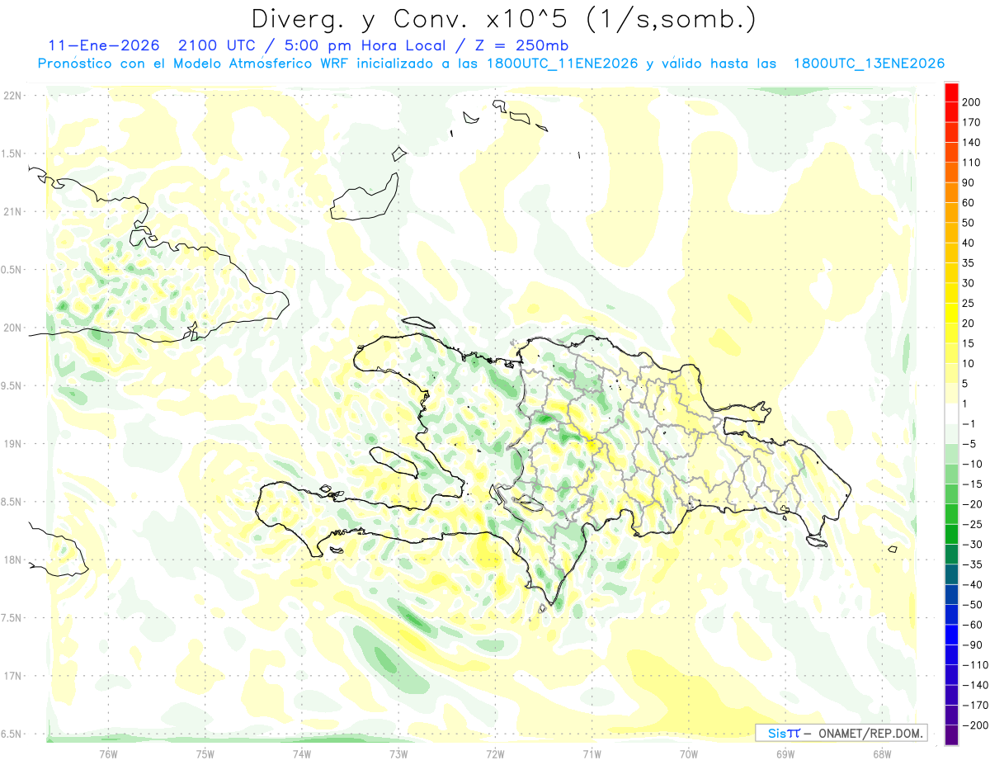This screenshot has height=765, width=990.
Task: Click colorbar label positive '140'
Action: [972, 142]
